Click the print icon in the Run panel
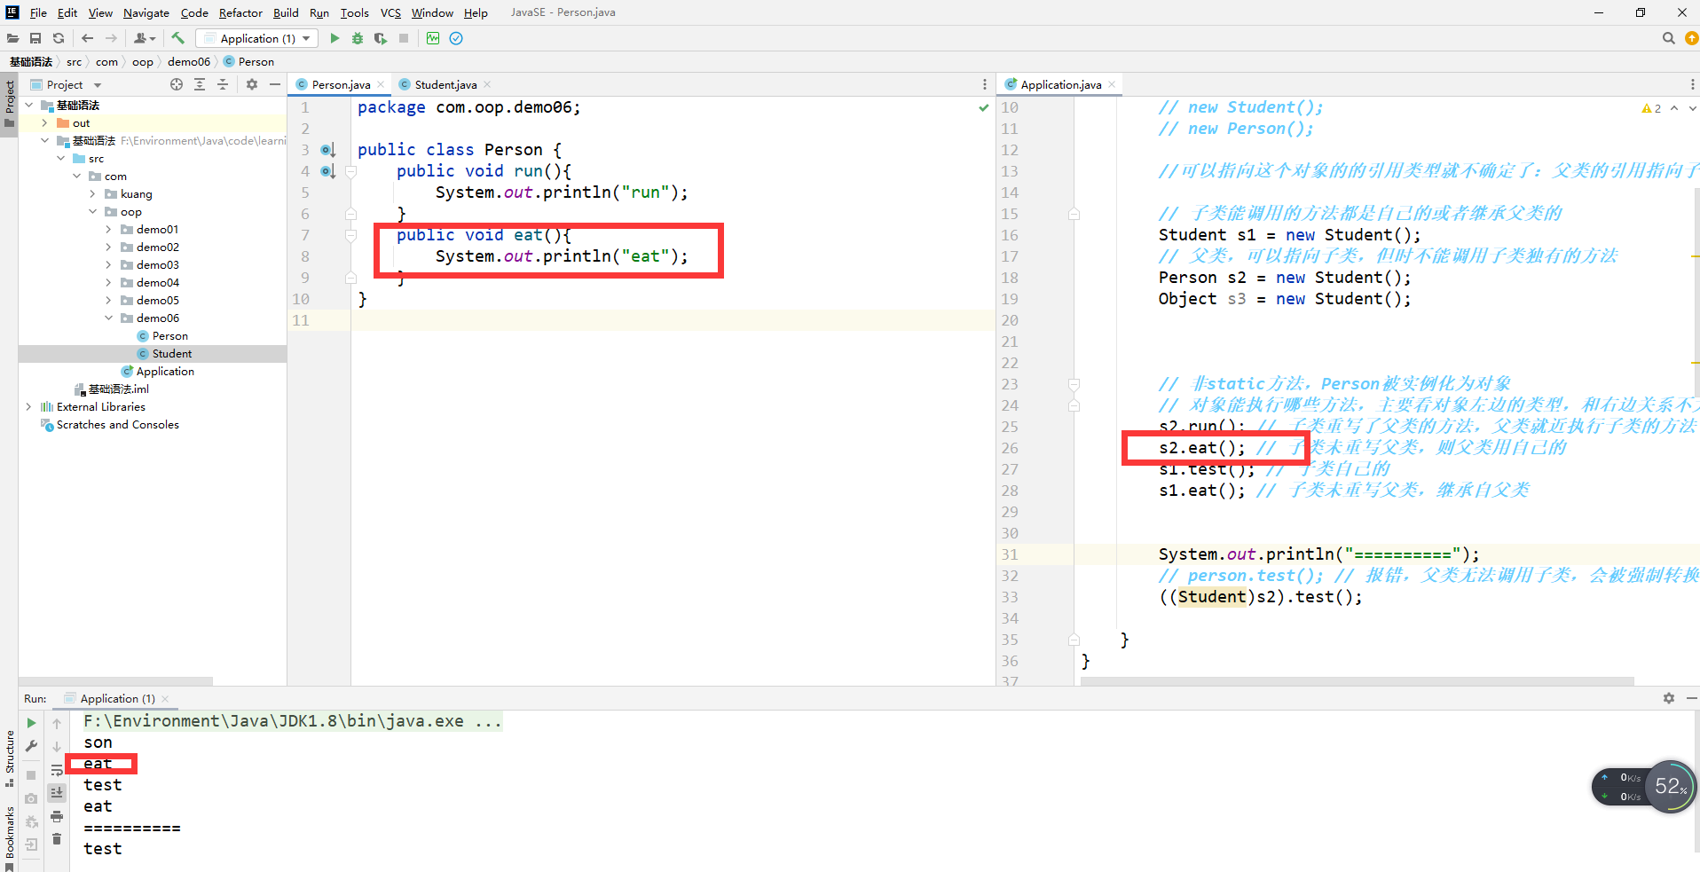Image resolution: width=1700 pixels, height=872 pixels. (x=57, y=816)
